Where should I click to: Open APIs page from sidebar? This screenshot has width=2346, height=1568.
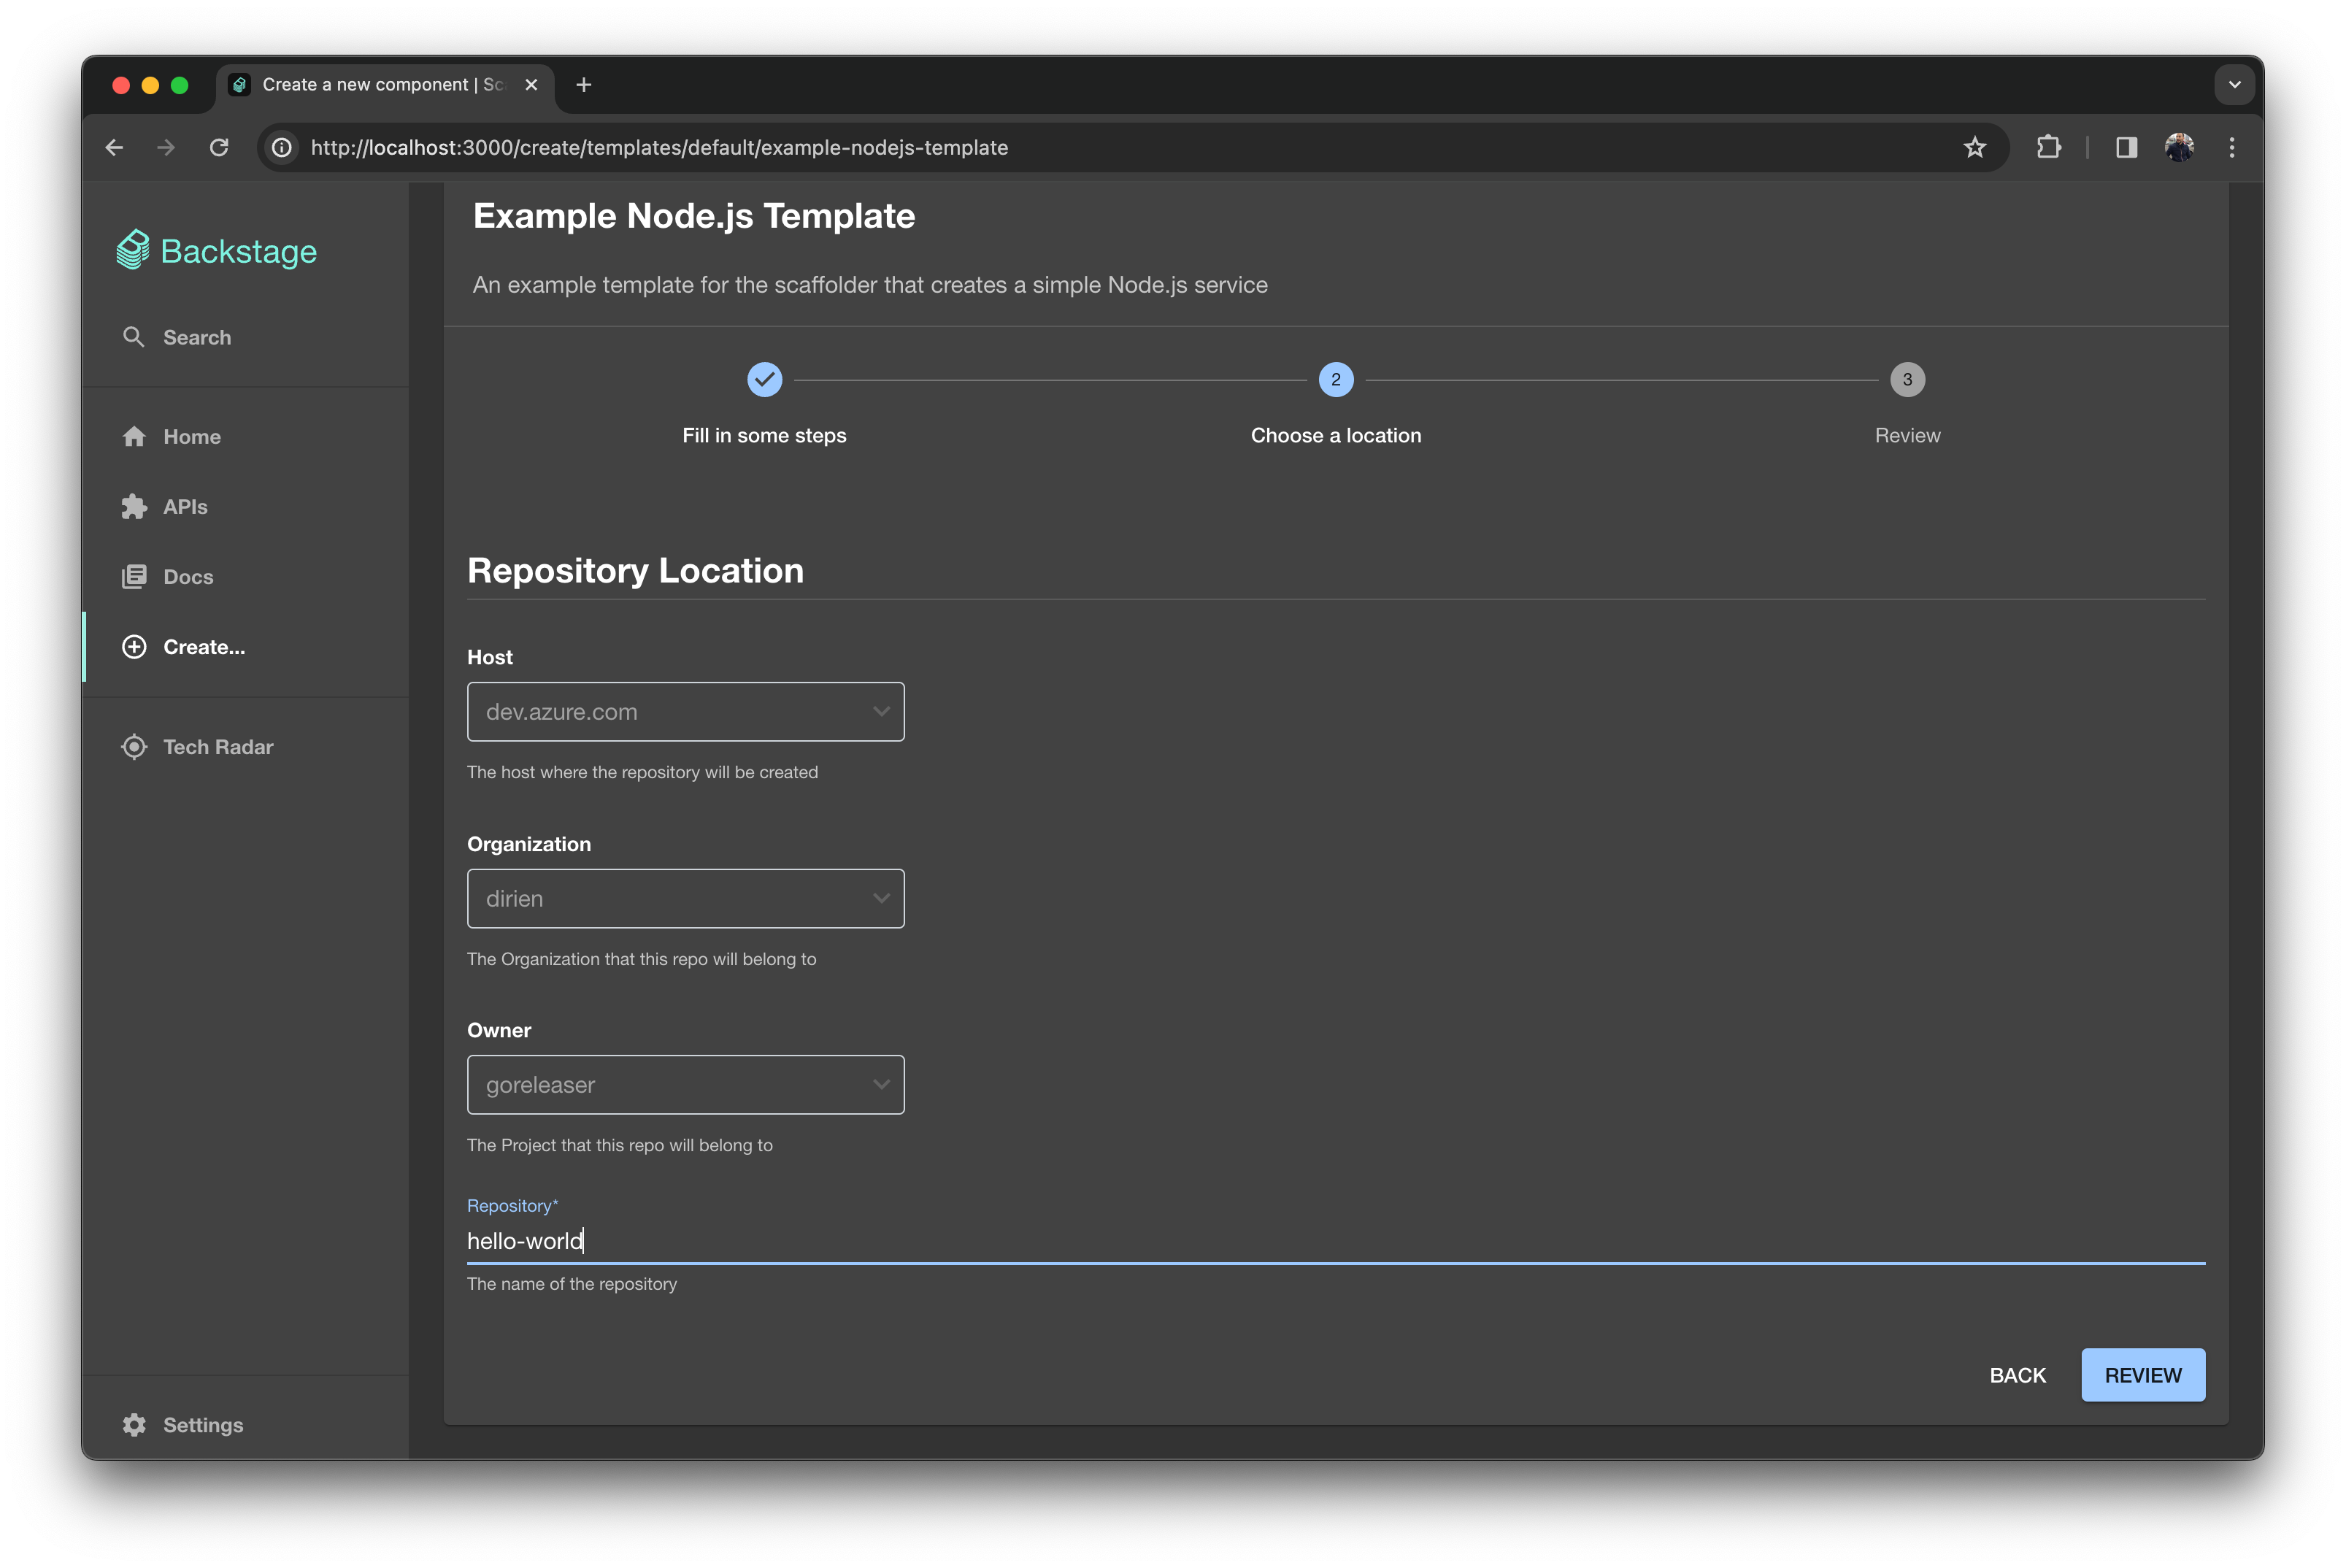coord(246,507)
